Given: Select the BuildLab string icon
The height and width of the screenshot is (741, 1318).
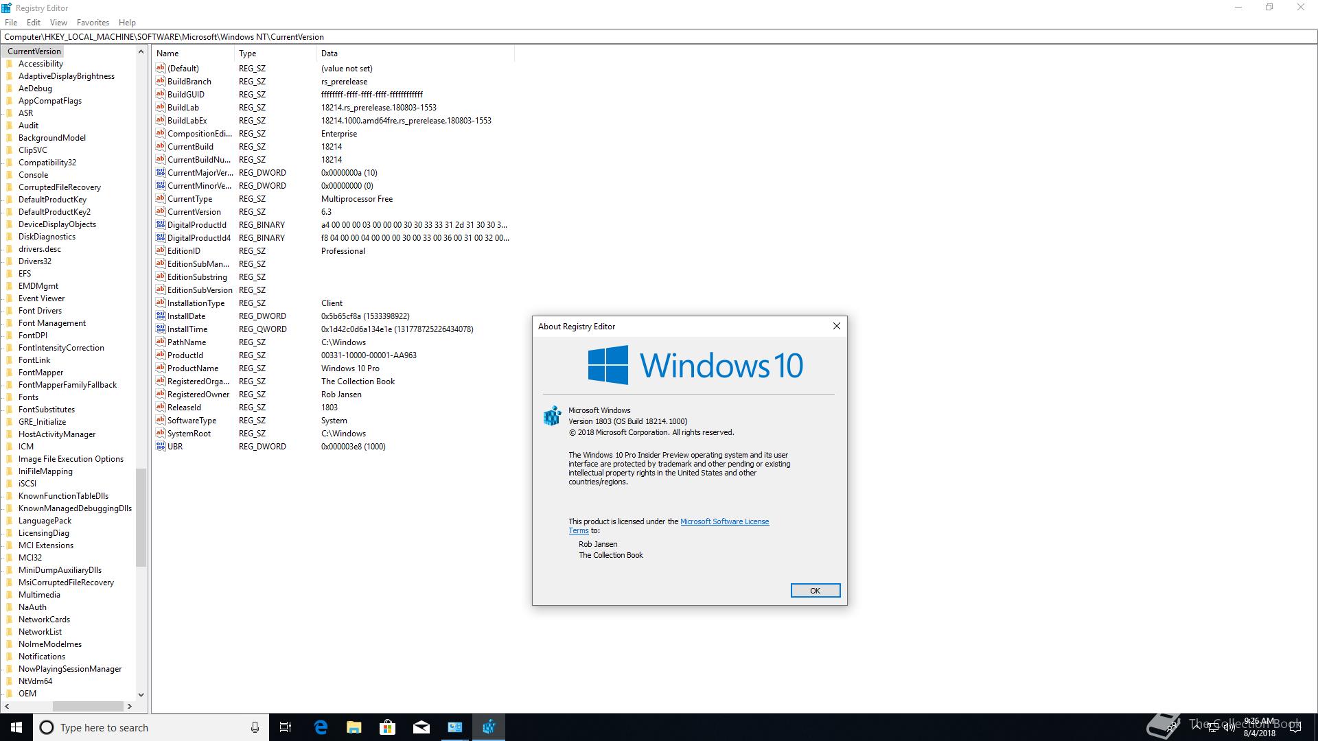Looking at the screenshot, I should click(x=161, y=107).
